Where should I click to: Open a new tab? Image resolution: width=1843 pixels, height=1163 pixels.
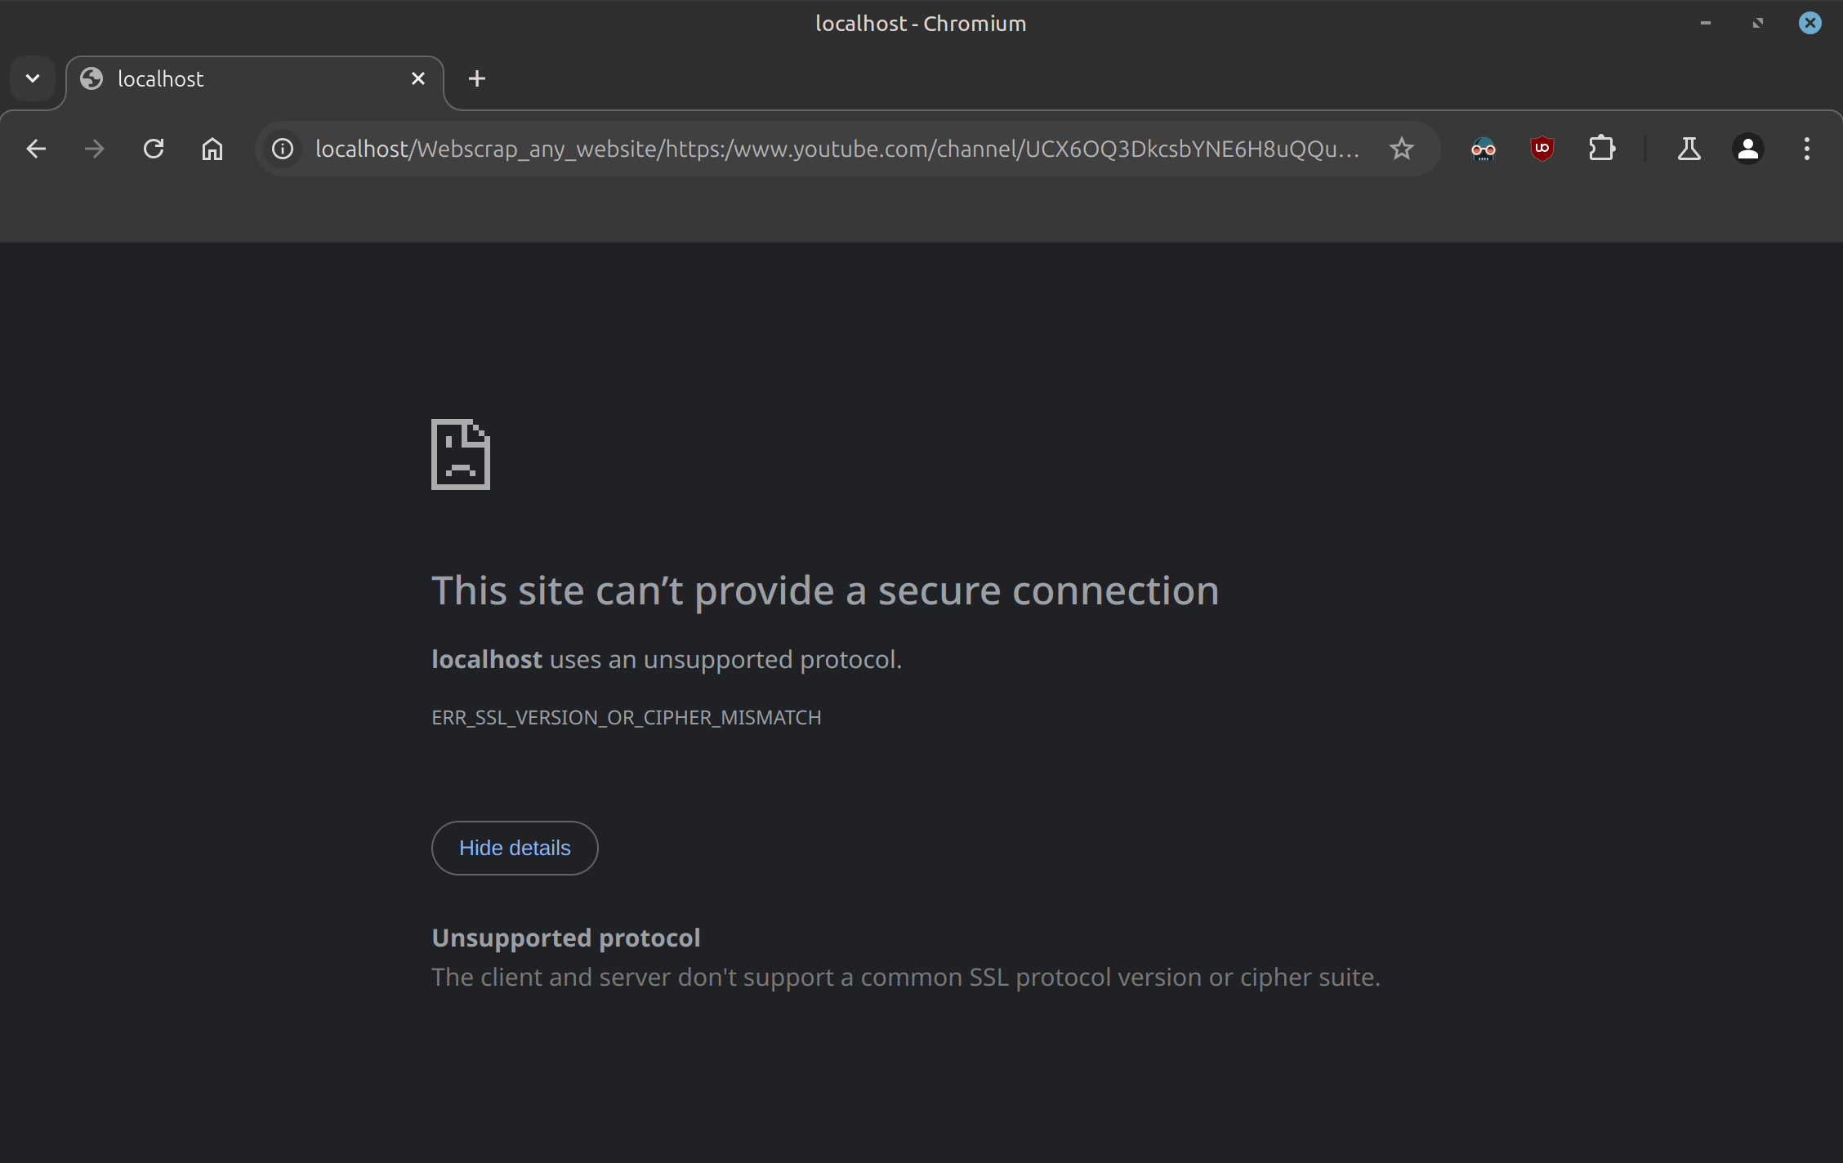pos(477,78)
